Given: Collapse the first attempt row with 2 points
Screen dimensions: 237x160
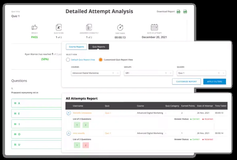Looking at the screenshot, I should [69, 113].
